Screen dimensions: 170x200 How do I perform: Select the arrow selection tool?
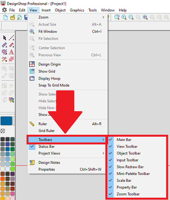click(5, 38)
